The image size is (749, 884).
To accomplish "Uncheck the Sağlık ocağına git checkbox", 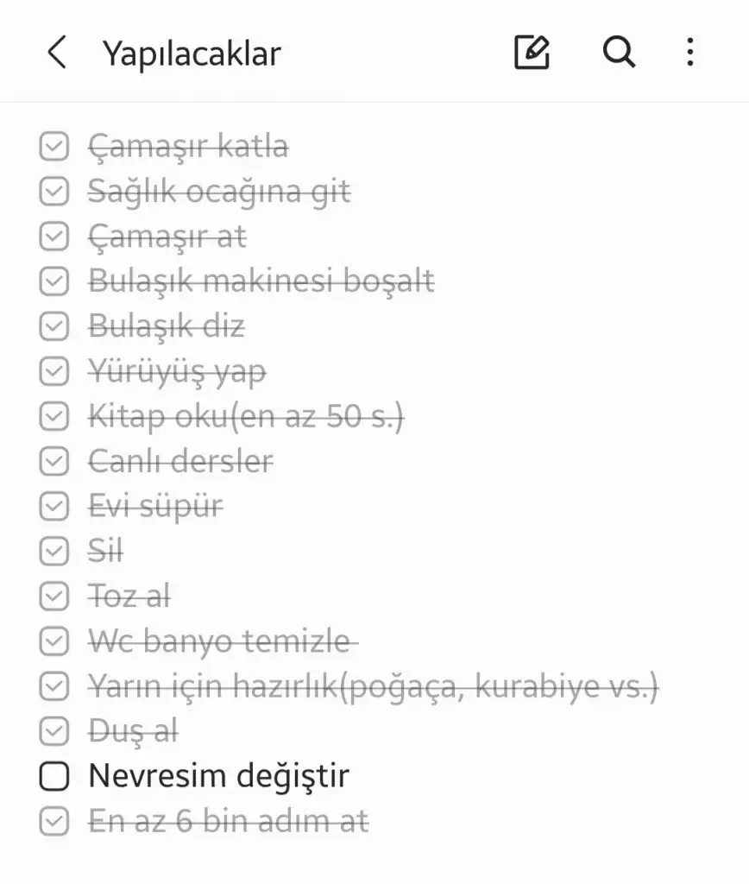I will [x=54, y=192].
